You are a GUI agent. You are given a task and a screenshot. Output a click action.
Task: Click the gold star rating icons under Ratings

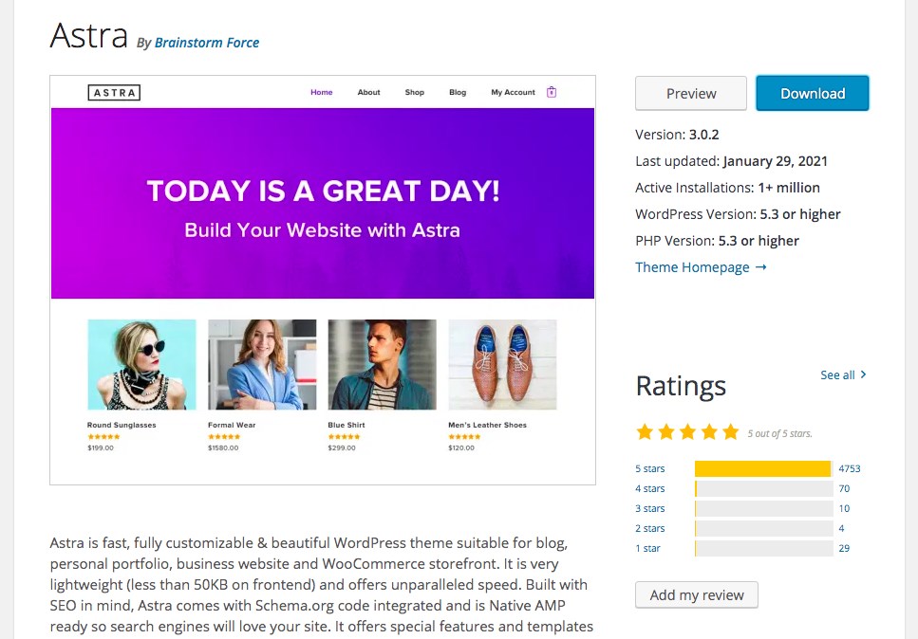(x=687, y=432)
